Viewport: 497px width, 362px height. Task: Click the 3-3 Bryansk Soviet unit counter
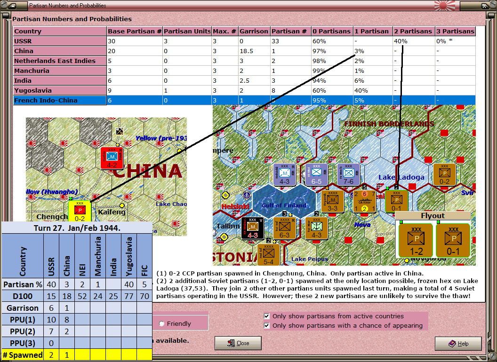pos(332,201)
